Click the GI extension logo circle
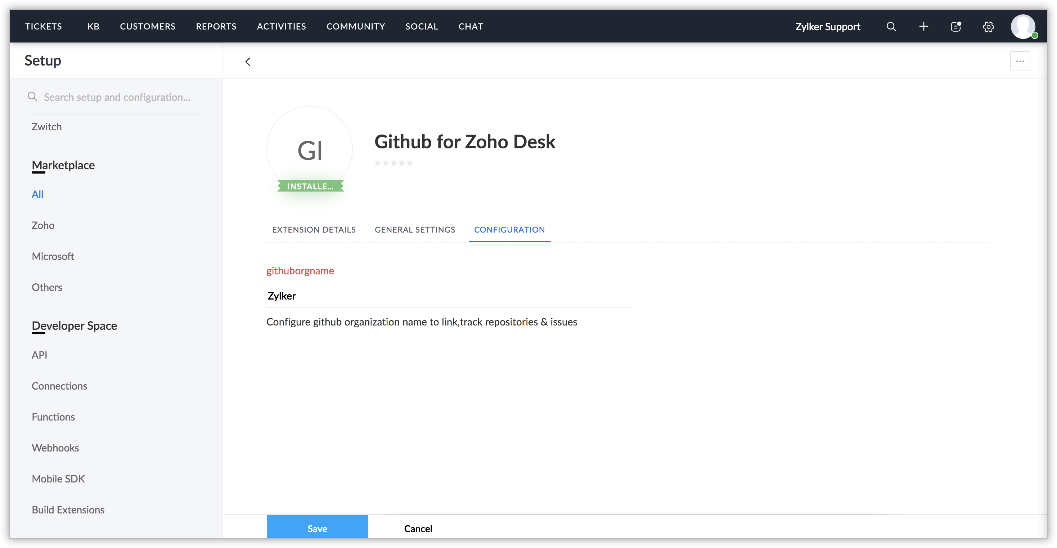 tap(310, 150)
